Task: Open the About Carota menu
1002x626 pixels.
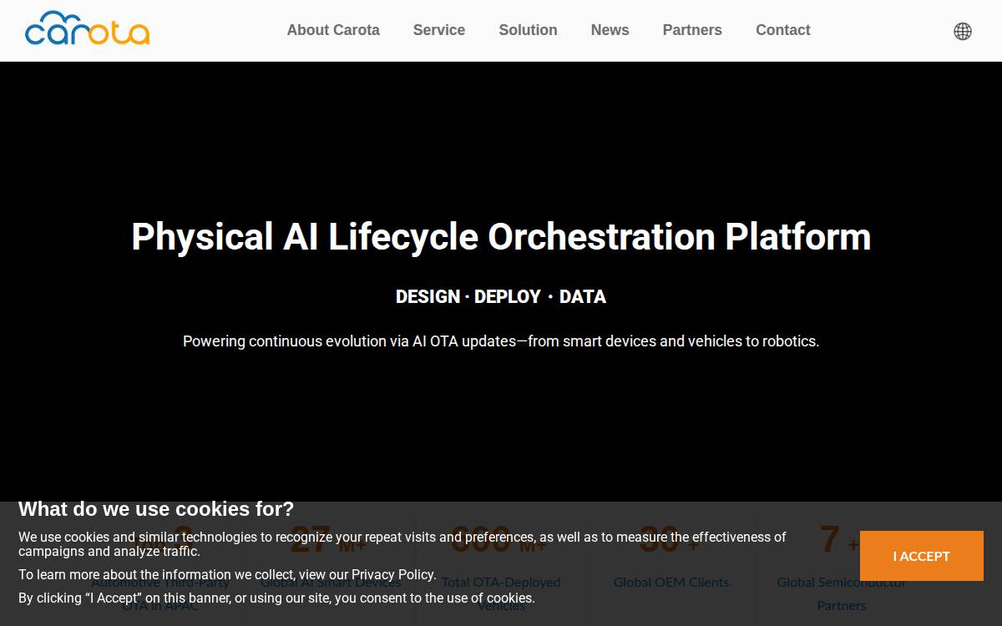Action: (x=333, y=30)
